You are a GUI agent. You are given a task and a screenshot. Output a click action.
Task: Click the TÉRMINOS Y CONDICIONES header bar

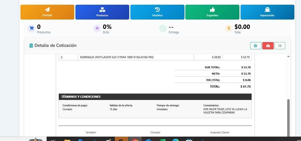155,97
